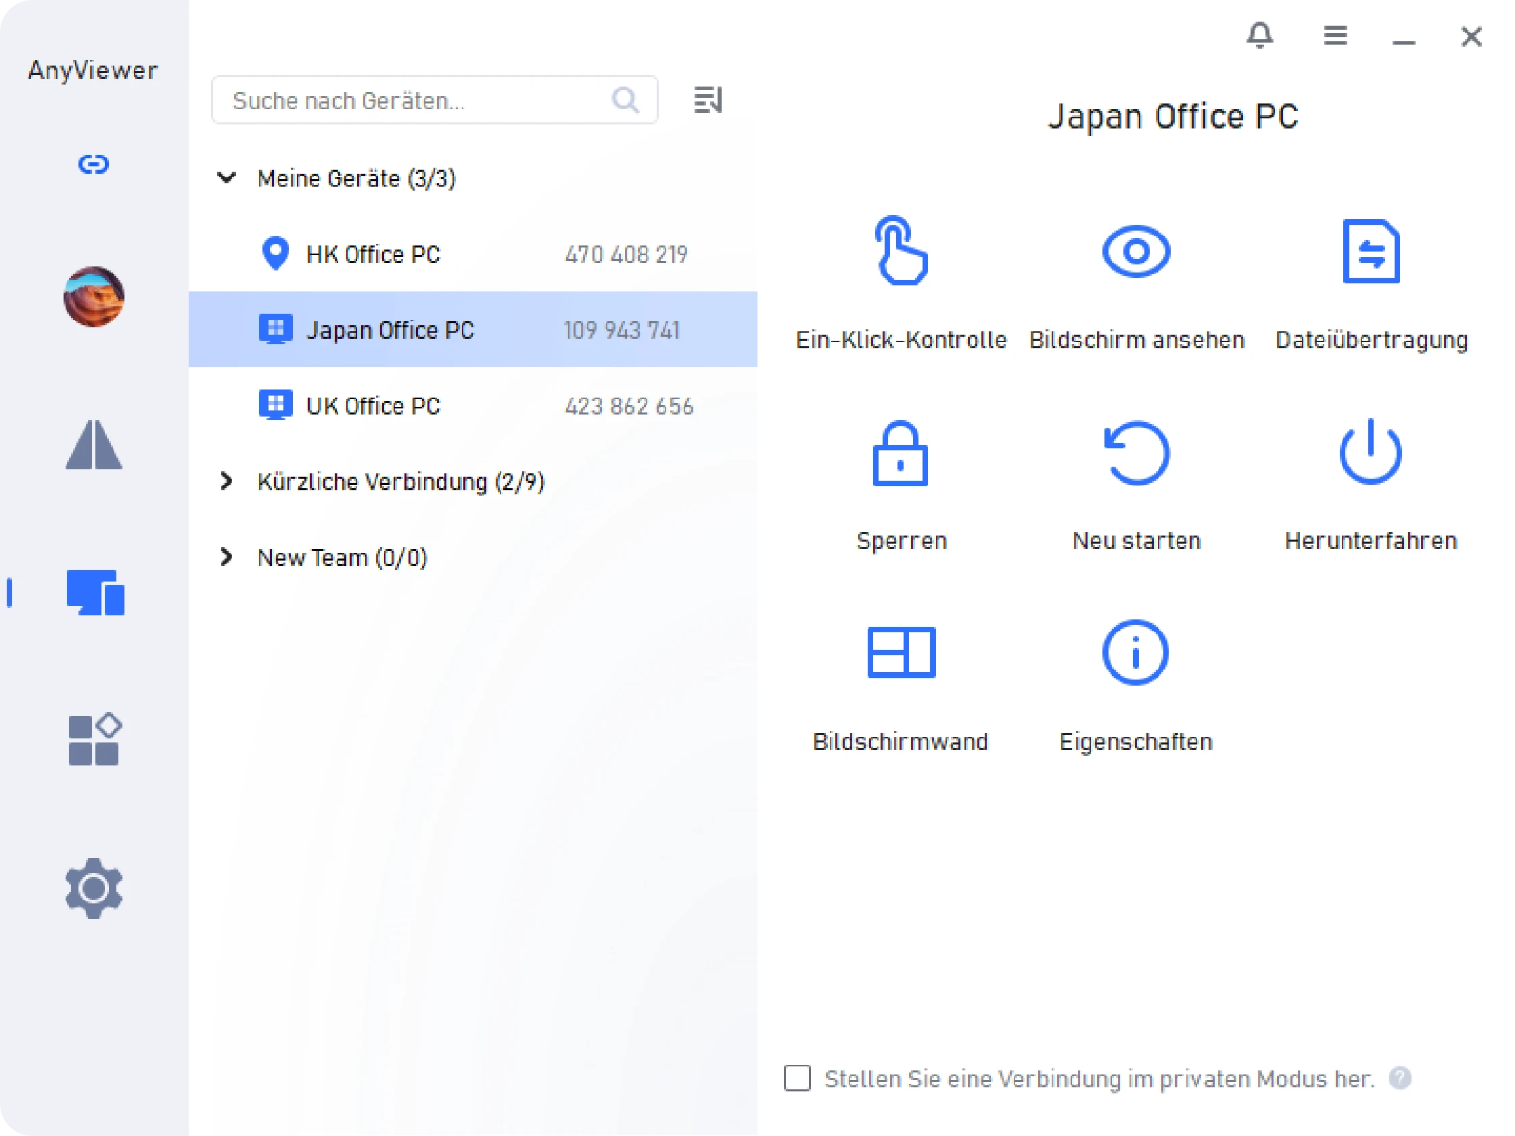Click the private mode help icon

(1399, 1079)
